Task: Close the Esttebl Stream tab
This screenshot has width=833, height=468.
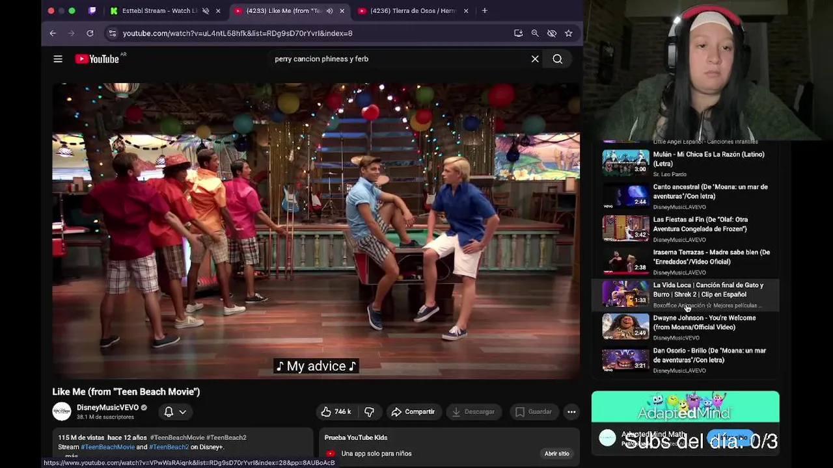Action: 218,11
